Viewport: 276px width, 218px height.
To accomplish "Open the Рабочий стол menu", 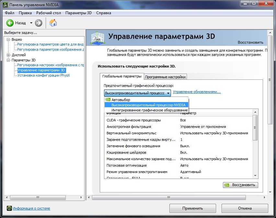I will pyautogui.click(x=49, y=13).
